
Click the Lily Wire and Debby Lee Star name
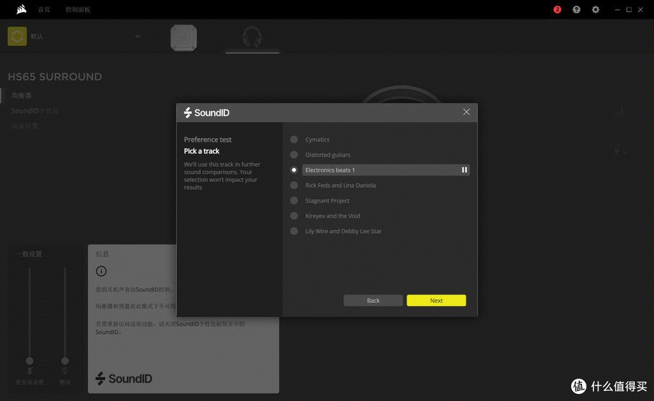pyautogui.click(x=344, y=231)
